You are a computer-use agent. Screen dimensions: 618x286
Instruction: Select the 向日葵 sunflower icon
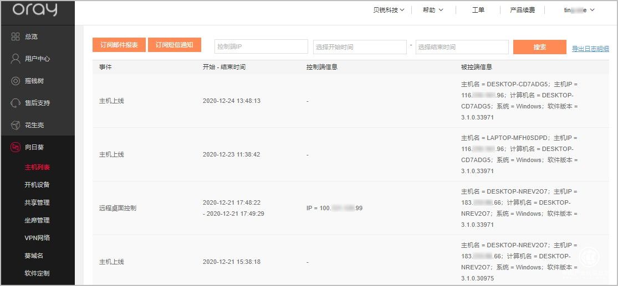click(16, 147)
